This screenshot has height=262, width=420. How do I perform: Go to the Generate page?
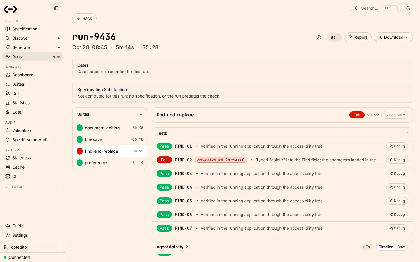pyautogui.click(x=32, y=47)
